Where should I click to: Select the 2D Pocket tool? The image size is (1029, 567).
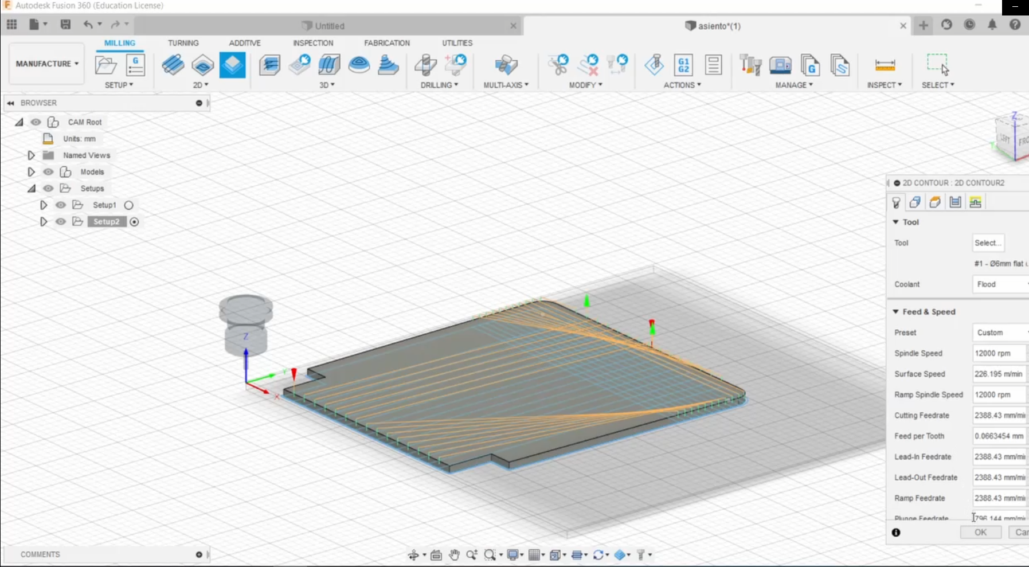click(x=202, y=65)
